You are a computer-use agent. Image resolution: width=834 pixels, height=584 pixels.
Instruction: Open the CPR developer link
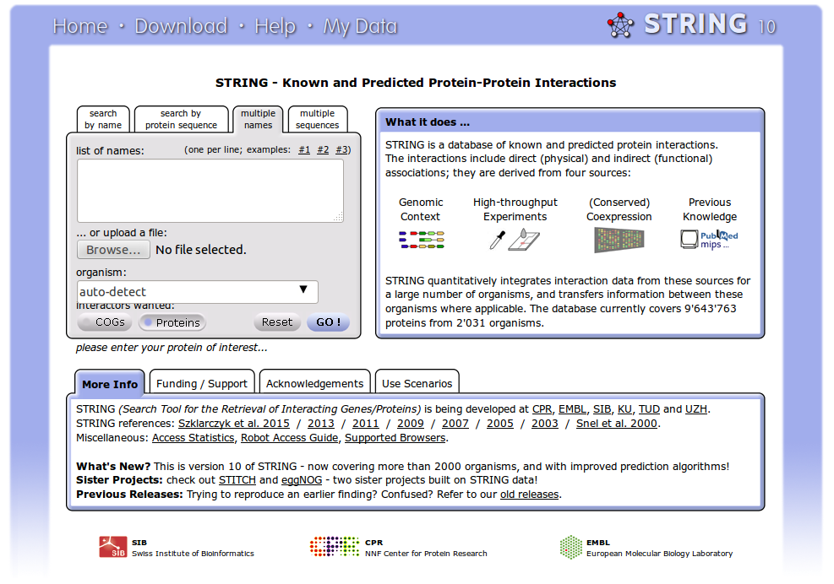[x=542, y=409]
